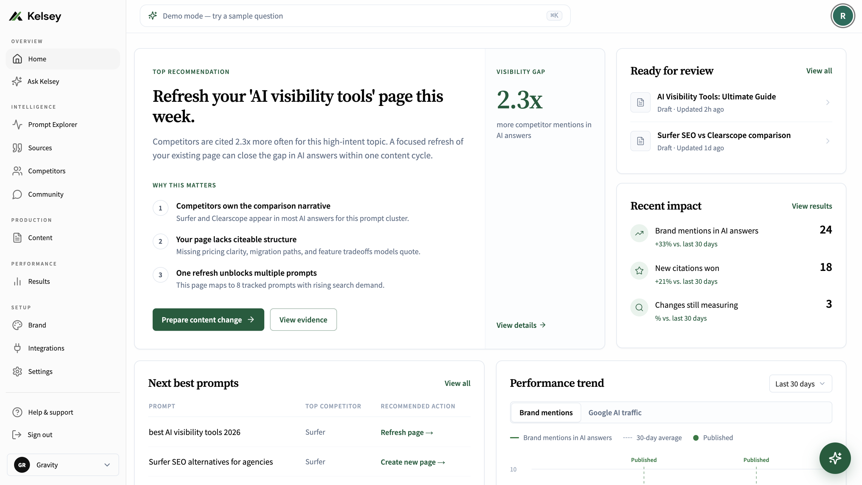Open Competitors in the sidebar

[63, 171]
